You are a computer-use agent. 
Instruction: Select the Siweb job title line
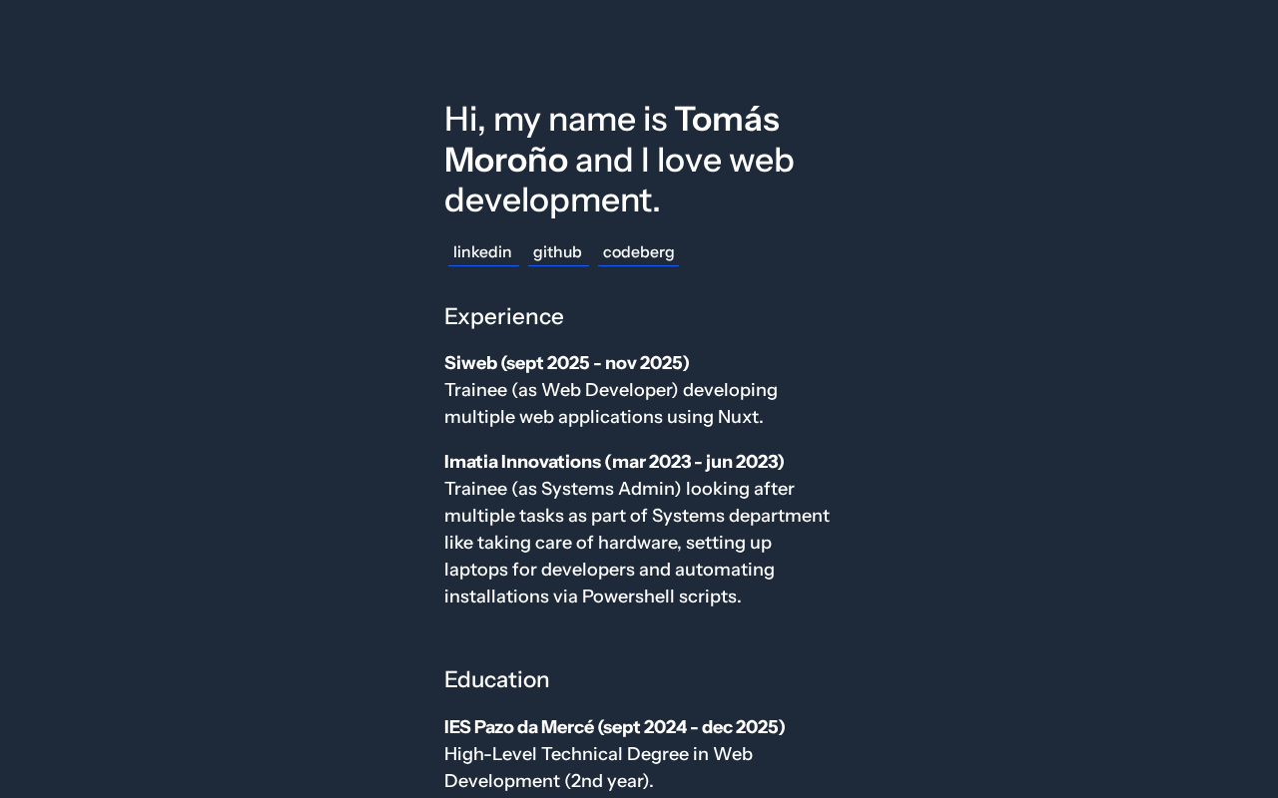566,363
